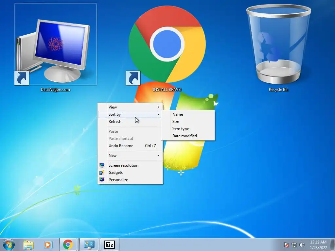Image resolution: width=335 pixels, height=251 pixels.
Task: Open the clock showing 12:12 AM
Action: click(318, 245)
